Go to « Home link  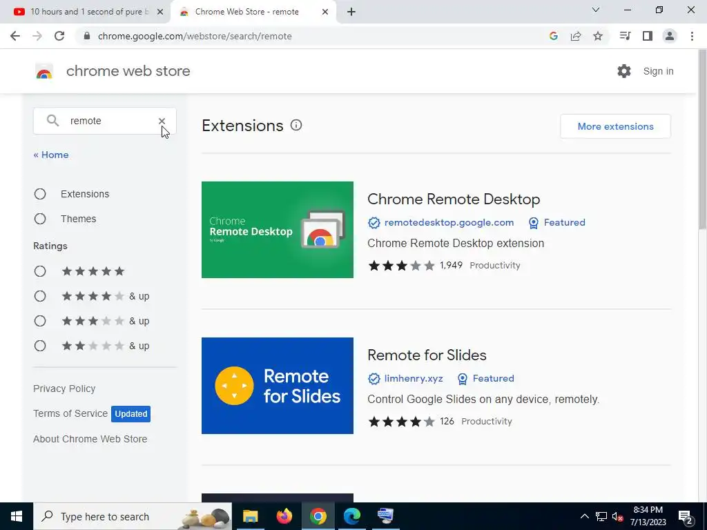[51, 155]
